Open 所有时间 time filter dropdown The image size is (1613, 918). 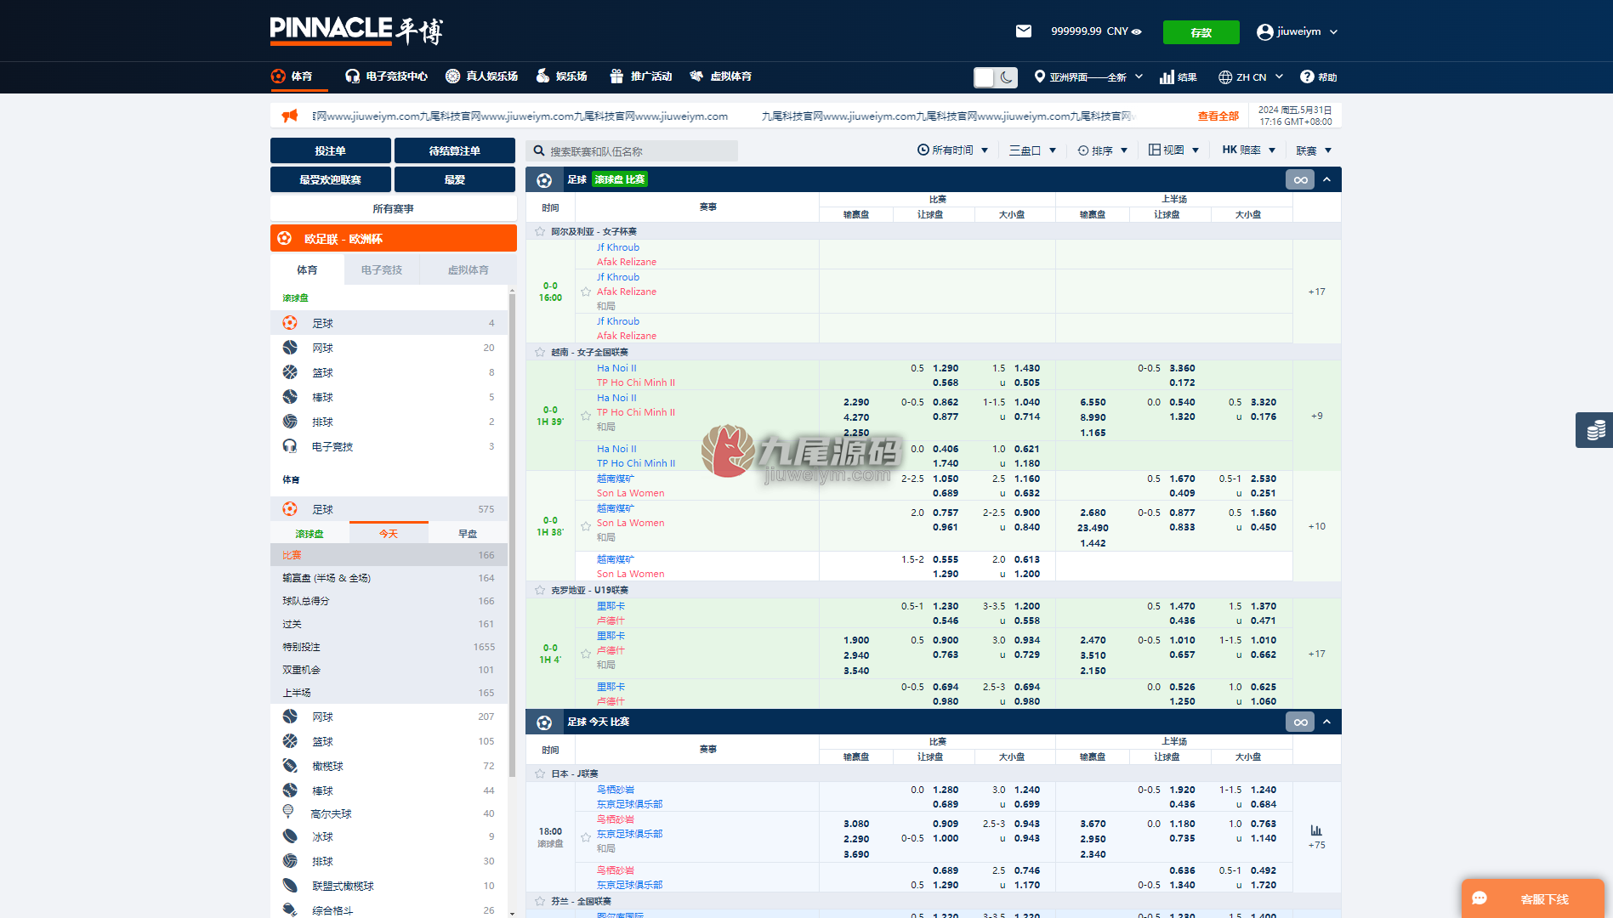pos(952,150)
